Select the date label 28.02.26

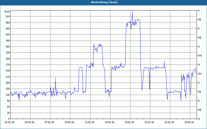point(189,122)
